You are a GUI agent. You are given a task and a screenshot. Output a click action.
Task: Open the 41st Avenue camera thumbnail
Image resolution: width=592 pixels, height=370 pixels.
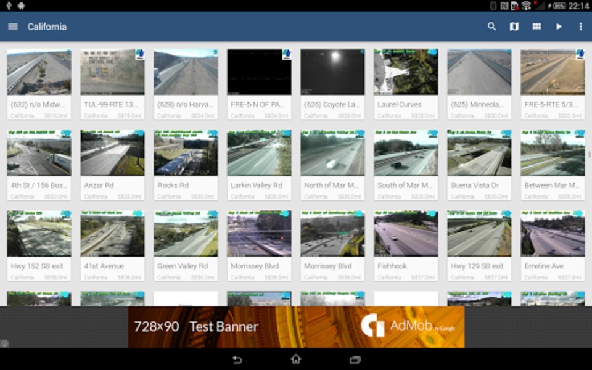pyautogui.click(x=112, y=233)
